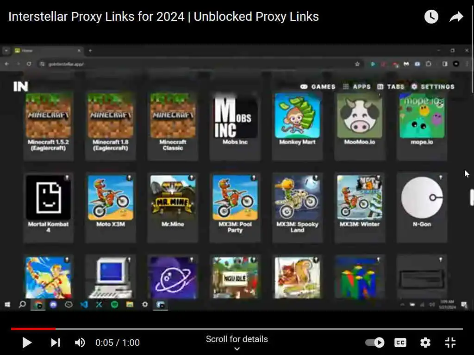This screenshot has width=474, height=355.
Task: Open the MooMoo.io game
Action: click(x=360, y=126)
